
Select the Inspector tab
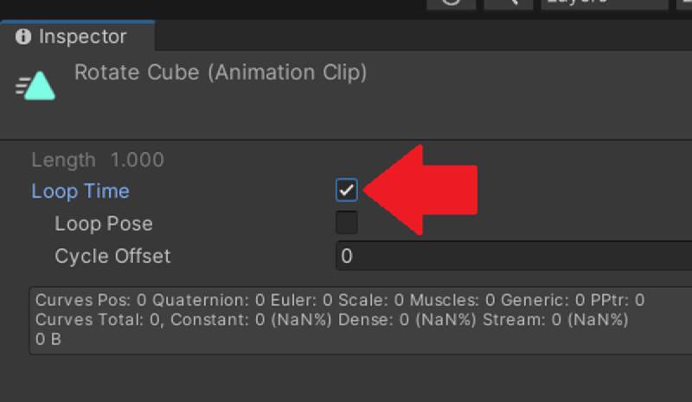coord(77,35)
